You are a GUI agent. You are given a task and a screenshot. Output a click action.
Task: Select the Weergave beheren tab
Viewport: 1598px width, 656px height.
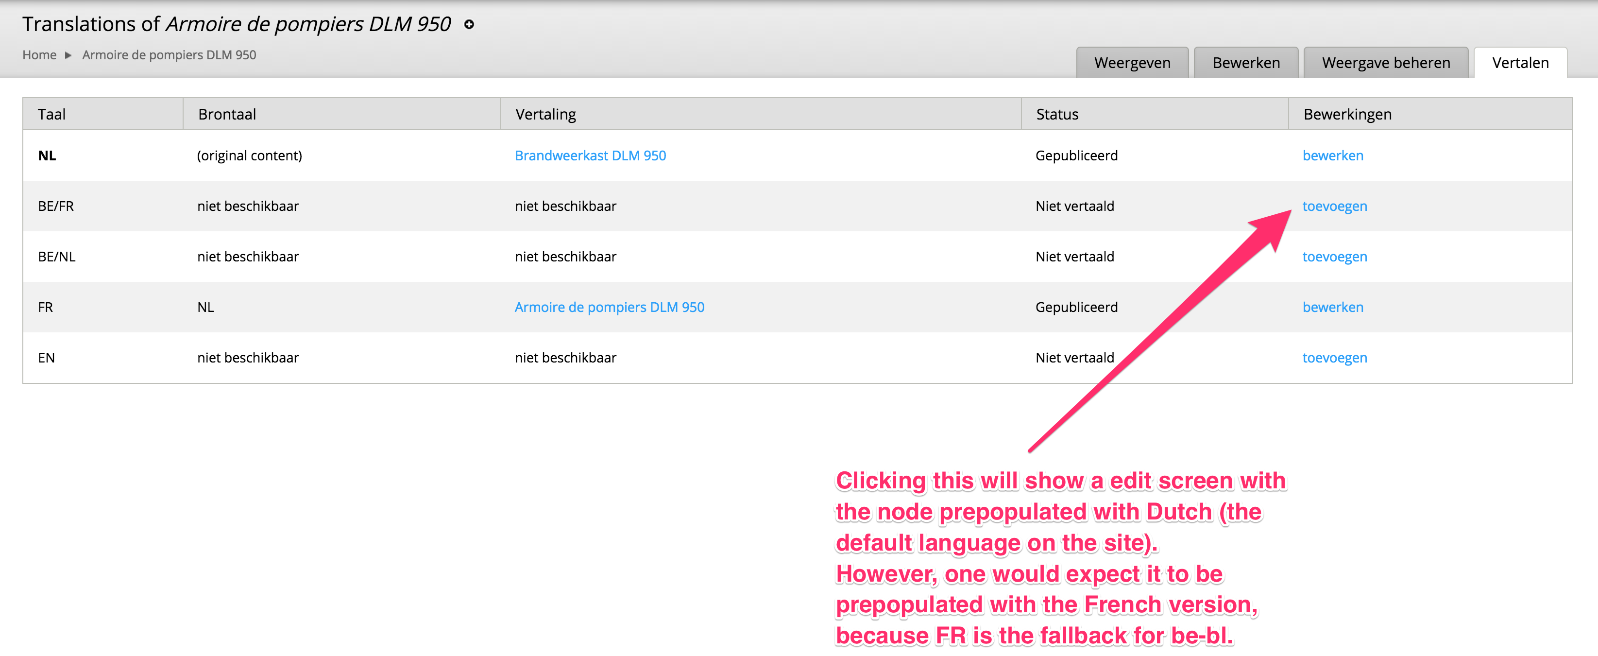click(x=1385, y=63)
